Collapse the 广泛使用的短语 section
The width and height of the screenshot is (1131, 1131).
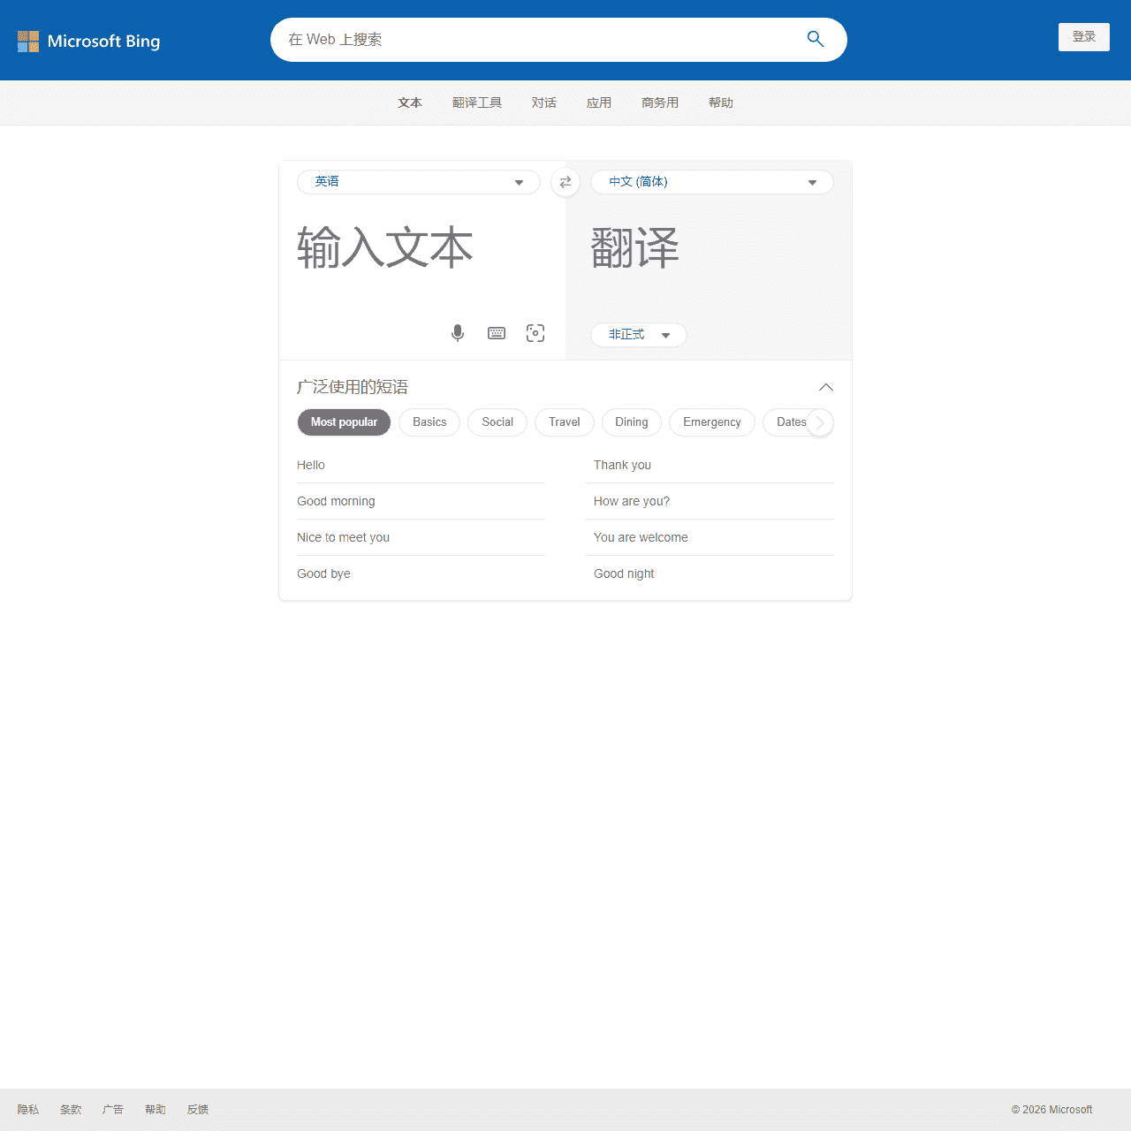coord(826,387)
